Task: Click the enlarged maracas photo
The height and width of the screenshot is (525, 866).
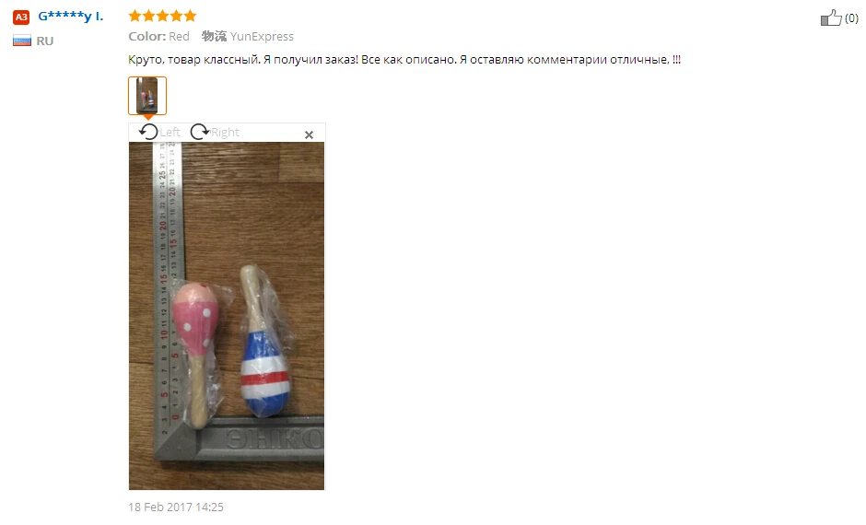Action: click(227, 316)
